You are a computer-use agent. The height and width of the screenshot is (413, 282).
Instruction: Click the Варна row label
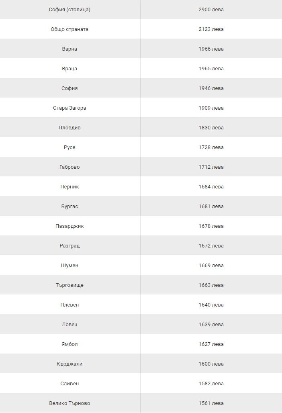click(69, 49)
